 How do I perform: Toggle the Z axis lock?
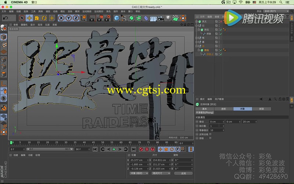coord(76,18)
